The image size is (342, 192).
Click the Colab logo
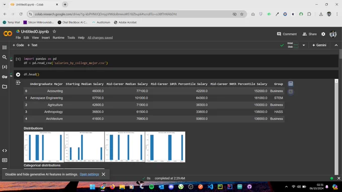coord(8,34)
